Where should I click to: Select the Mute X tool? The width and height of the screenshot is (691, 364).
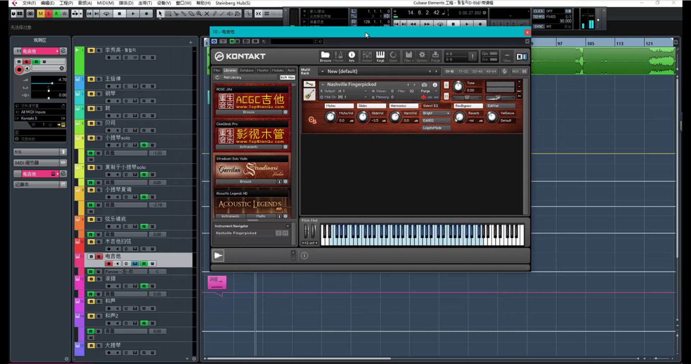[207, 14]
